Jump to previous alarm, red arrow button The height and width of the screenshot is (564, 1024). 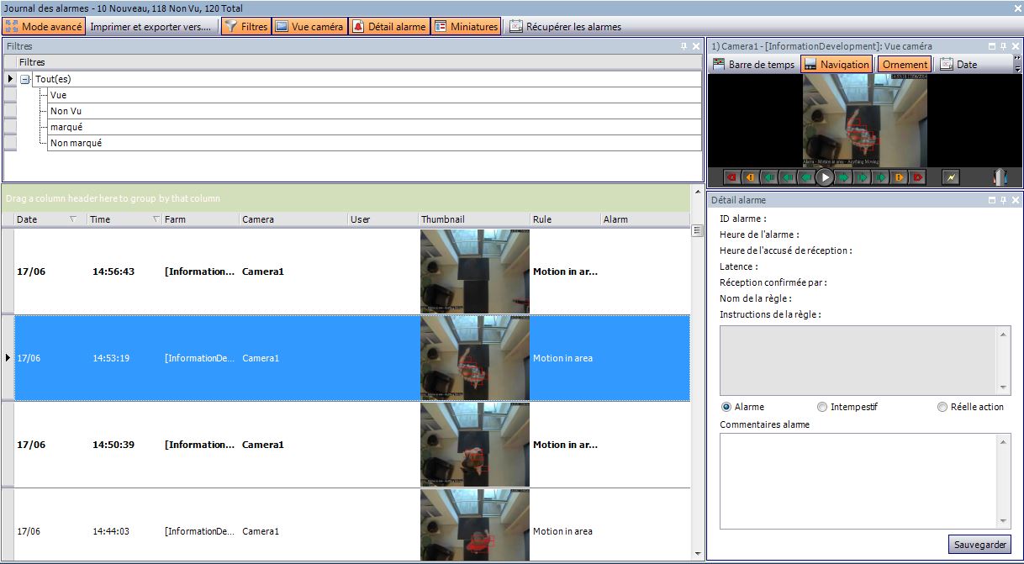click(x=731, y=177)
